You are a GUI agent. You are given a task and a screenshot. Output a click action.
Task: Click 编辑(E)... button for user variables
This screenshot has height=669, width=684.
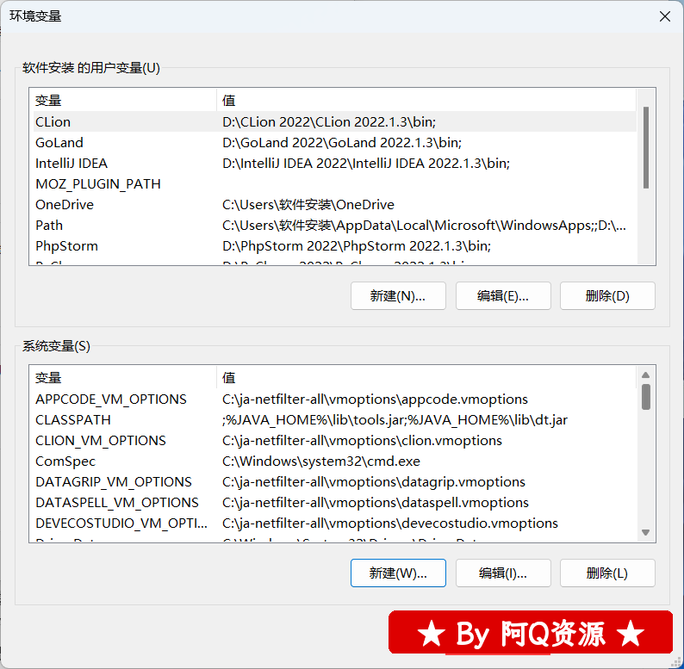[x=503, y=295]
